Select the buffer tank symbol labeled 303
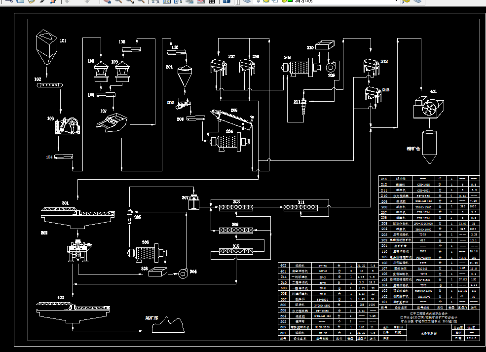 pyautogui.click(x=158, y=272)
